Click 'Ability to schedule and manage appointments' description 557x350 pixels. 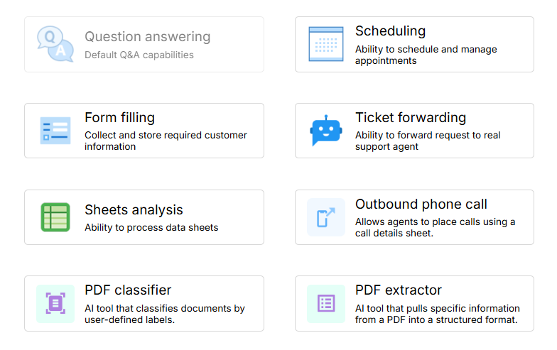pyautogui.click(x=426, y=55)
